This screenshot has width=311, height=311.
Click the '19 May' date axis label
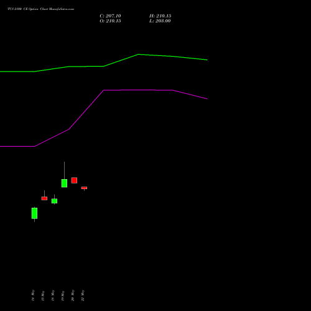click(x=63, y=295)
